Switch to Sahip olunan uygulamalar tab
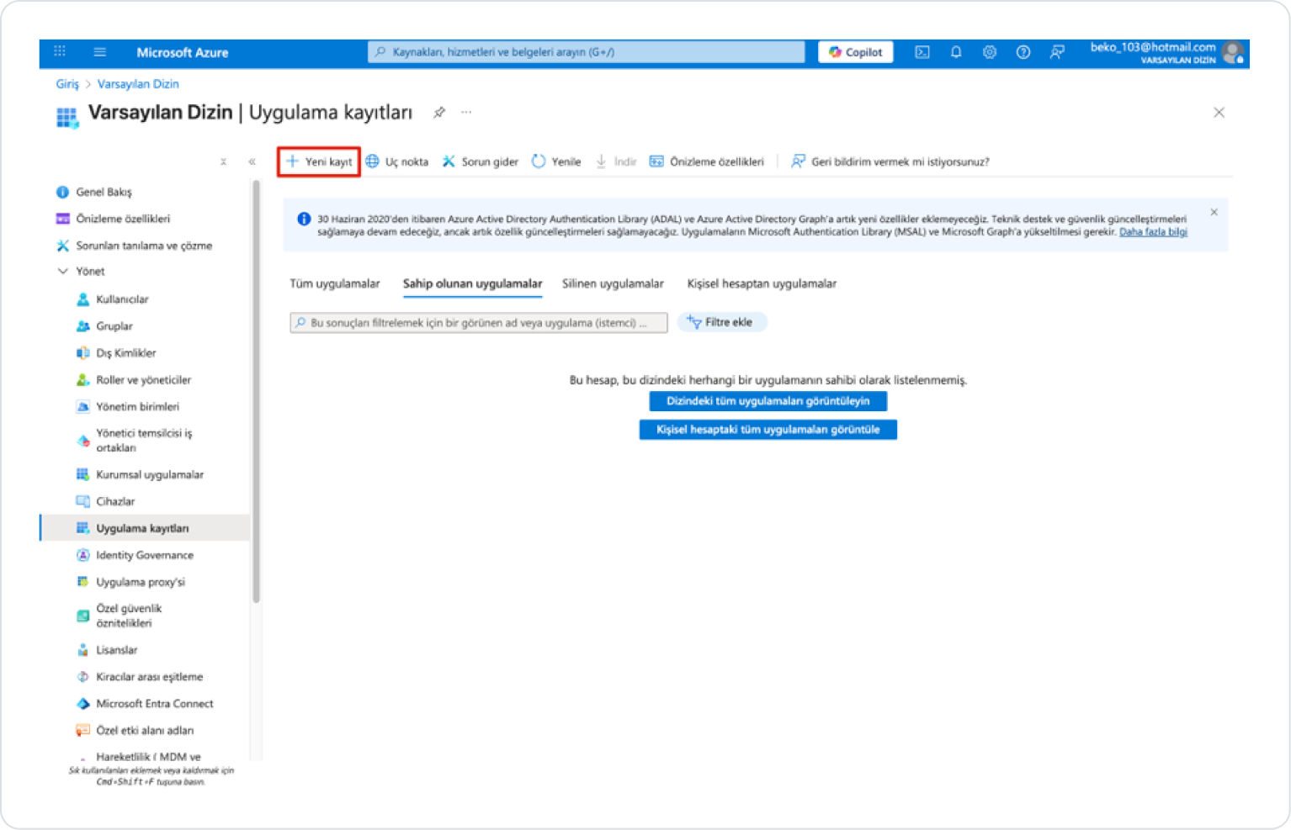This screenshot has height=830, width=1291. point(472,284)
